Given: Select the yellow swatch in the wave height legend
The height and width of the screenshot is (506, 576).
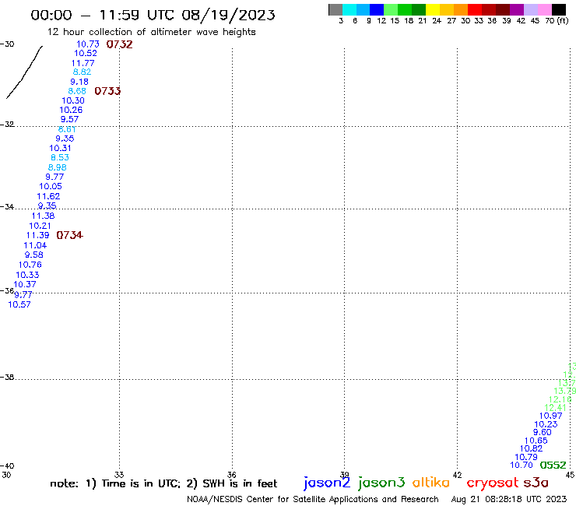Looking at the screenshot, I should pyautogui.click(x=432, y=9).
